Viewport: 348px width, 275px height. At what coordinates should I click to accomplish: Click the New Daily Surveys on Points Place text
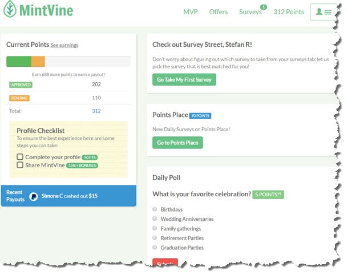click(x=191, y=129)
